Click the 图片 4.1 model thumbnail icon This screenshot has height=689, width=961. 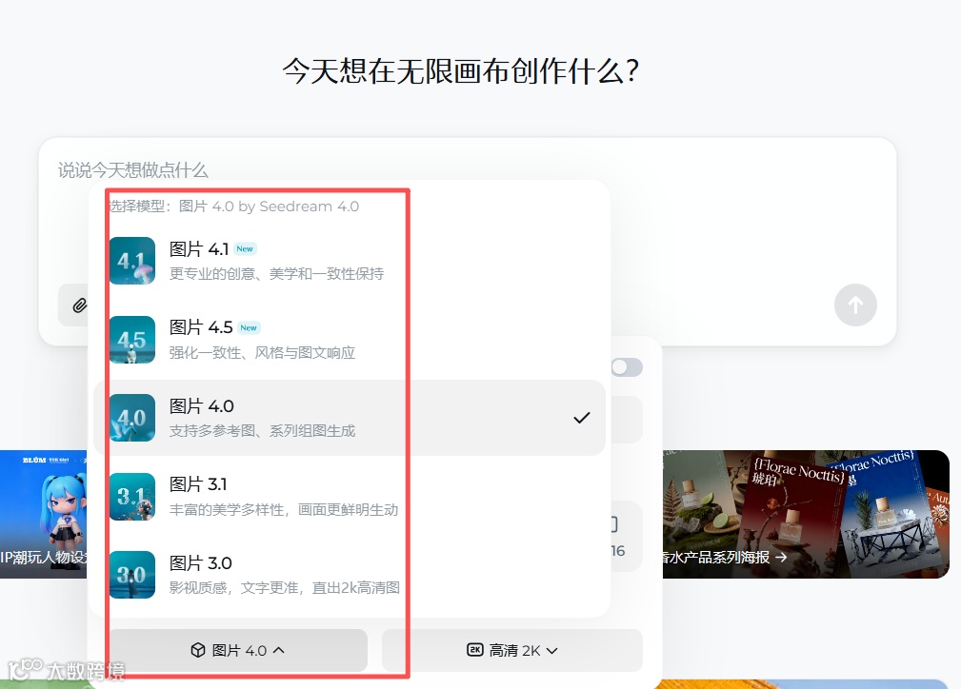[131, 261]
